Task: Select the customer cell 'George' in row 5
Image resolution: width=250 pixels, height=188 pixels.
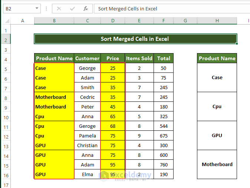Action: [88, 68]
